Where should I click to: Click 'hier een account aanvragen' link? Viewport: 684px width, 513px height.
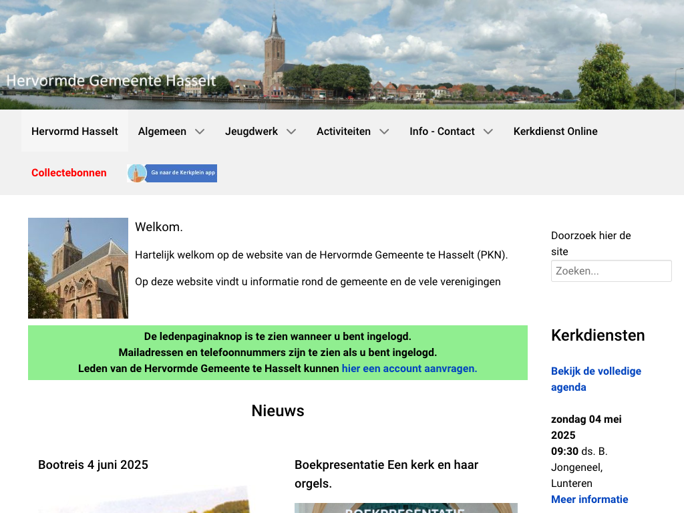point(409,368)
